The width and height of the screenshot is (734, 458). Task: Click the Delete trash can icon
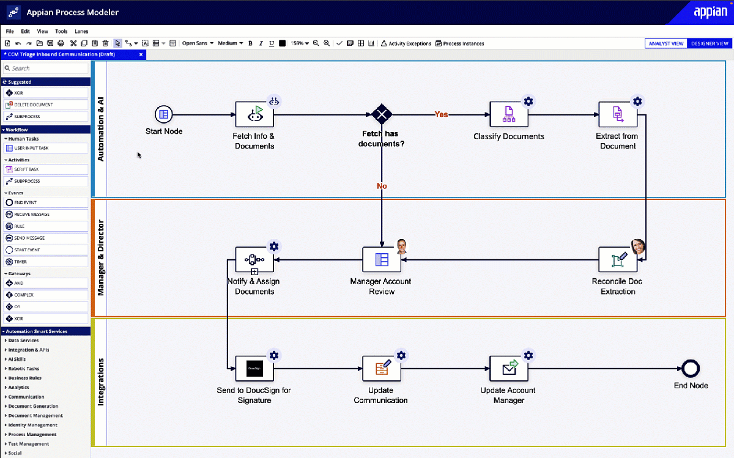105,43
